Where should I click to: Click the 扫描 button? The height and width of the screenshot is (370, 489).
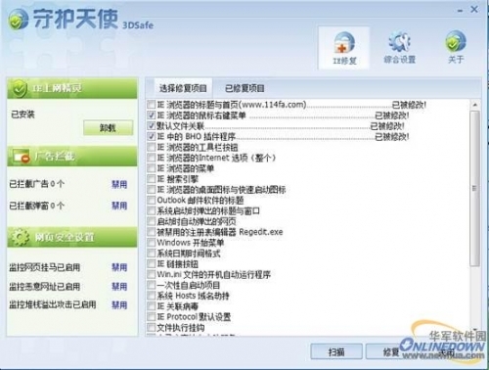pos(336,351)
